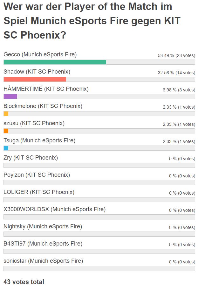
Task: Click the poll question heading
Action: 92,21
